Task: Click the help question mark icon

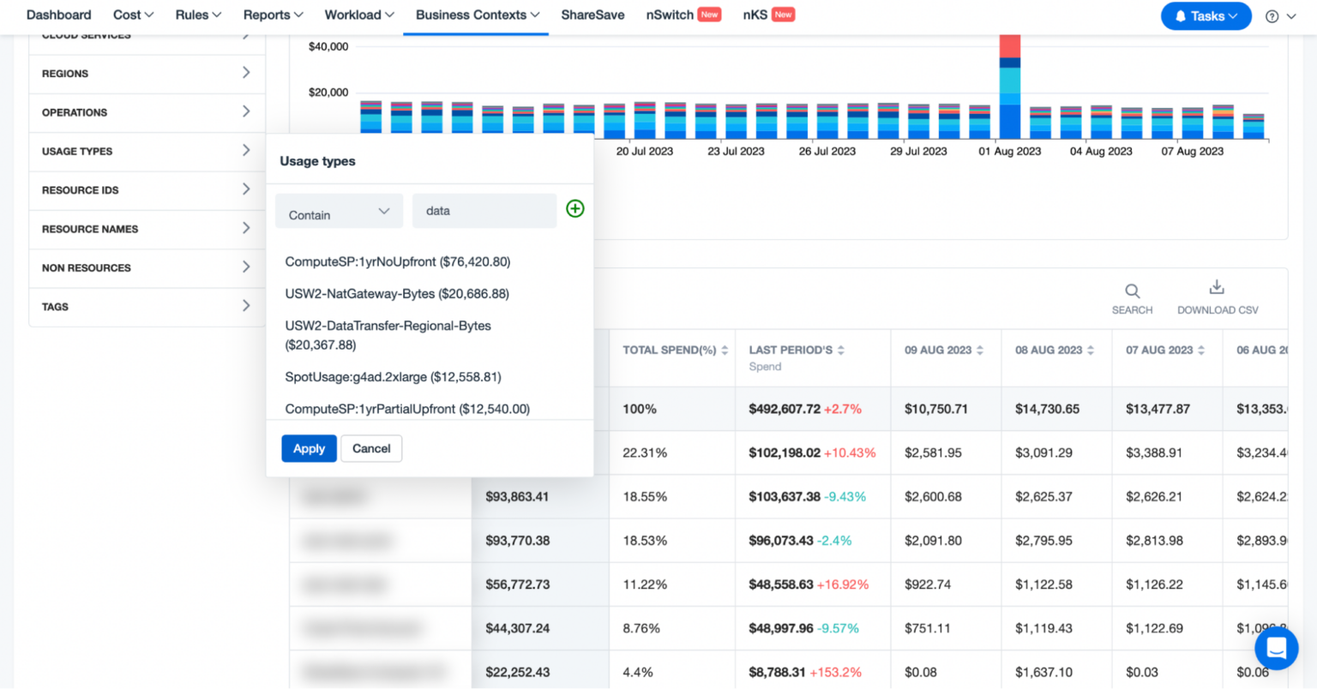Action: click(x=1272, y=15)
